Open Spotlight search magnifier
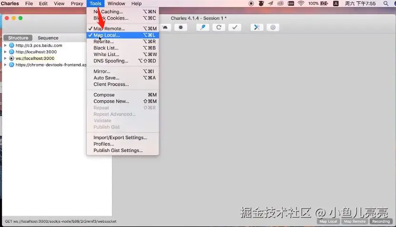Image resolution: width=396 pixels, height=227 pixels. [386, 3]
